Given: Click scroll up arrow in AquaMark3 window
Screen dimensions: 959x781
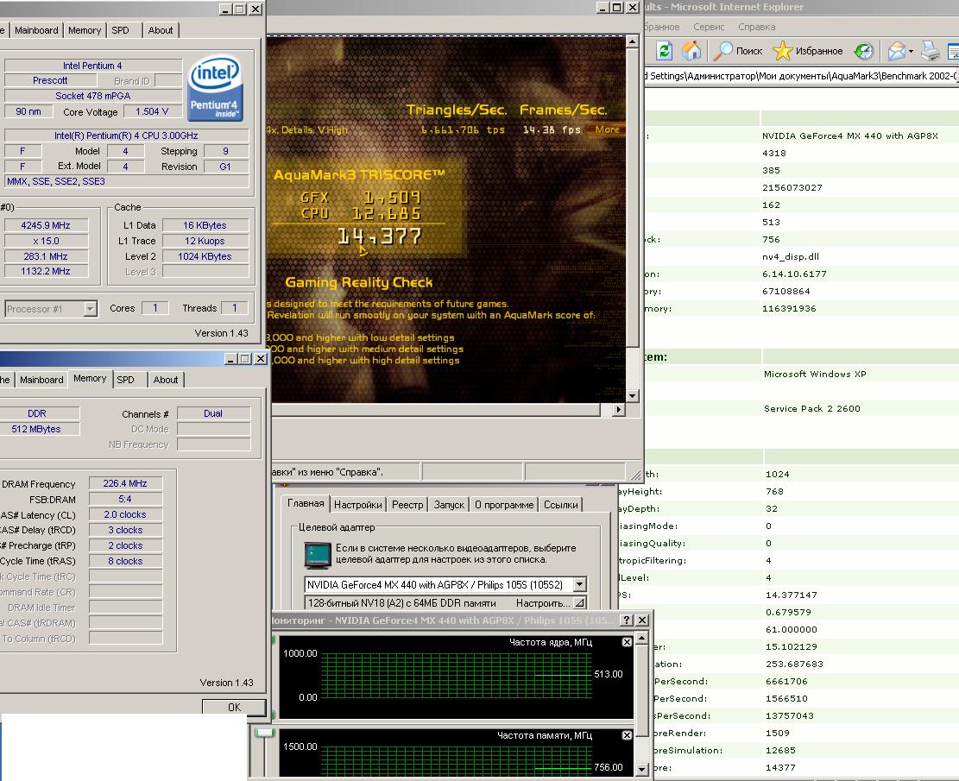Looking at the screenshot, I should click(633, 41).
